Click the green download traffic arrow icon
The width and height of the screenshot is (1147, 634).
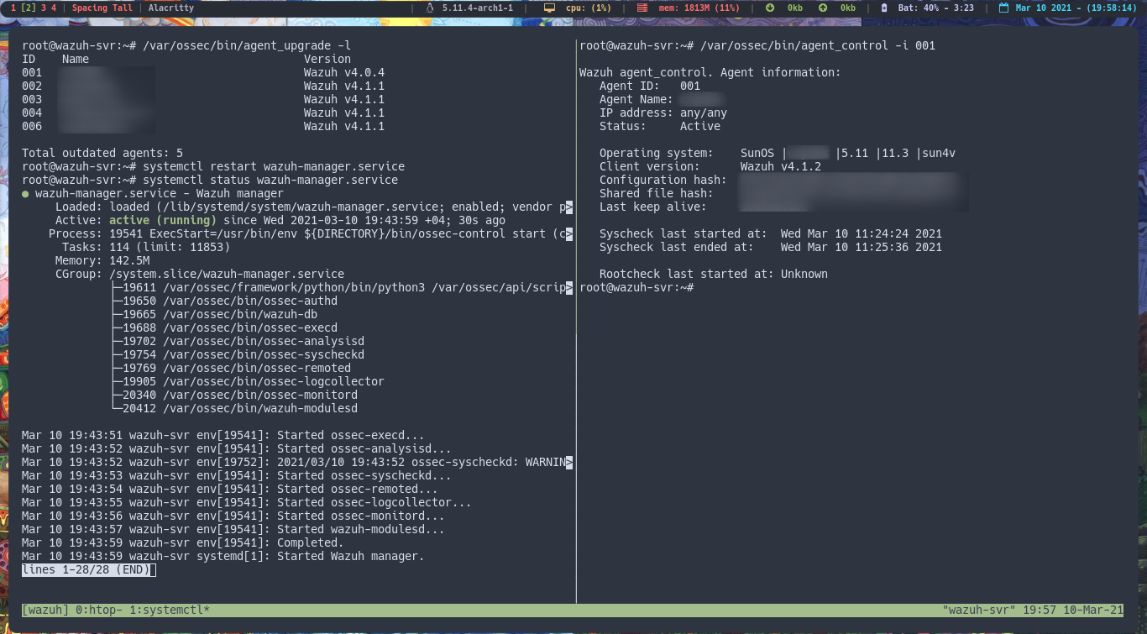pyautogui.click(x=770, y=8)
